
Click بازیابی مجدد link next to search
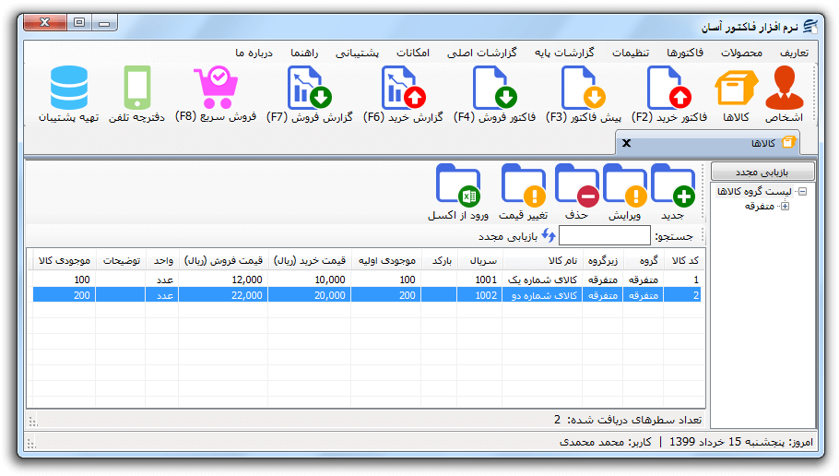[508, 236]
